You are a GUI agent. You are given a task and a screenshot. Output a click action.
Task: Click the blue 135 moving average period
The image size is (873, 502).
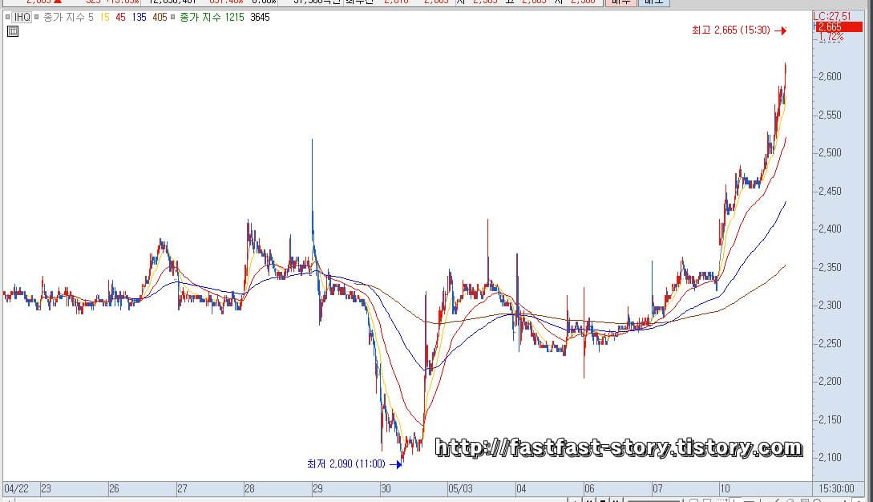[x=139, y=18]
